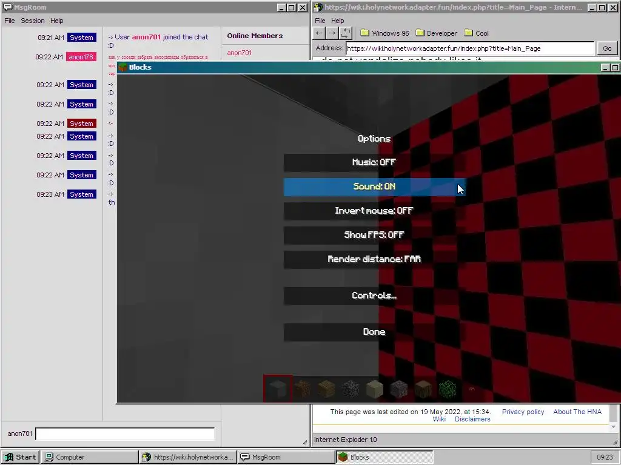Select the dirt block in the hotbar

coord(302,389)
